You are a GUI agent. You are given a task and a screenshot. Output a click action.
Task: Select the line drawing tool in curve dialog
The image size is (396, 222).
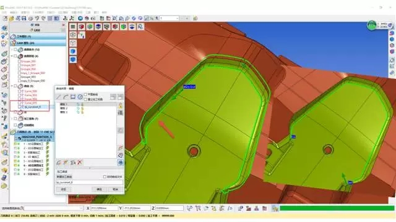click(59, 97)
